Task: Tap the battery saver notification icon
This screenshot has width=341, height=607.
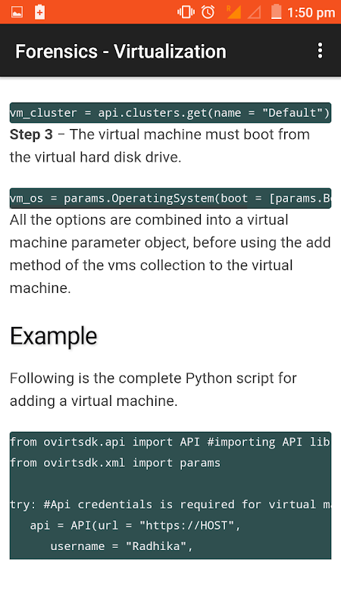Action: coord(39,12)
